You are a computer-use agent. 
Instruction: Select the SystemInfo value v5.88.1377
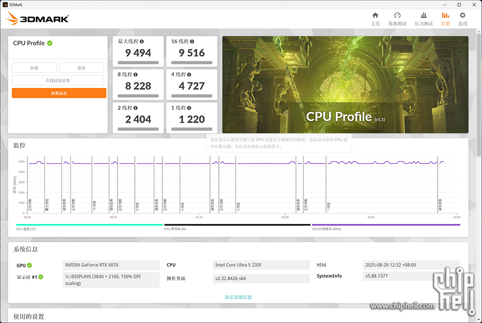point(377,276)
